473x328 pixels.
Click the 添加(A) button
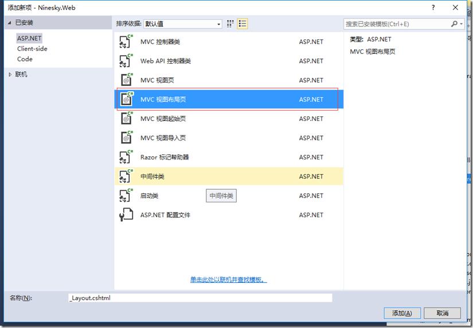[x=402, y=313]
